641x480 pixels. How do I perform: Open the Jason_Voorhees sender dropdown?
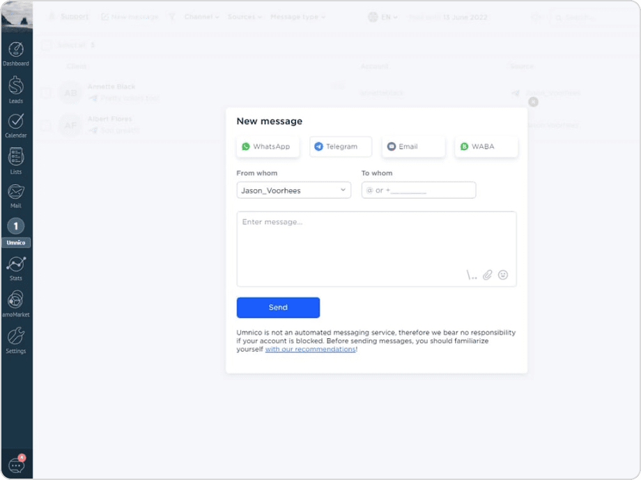click(x=293, y=190)
